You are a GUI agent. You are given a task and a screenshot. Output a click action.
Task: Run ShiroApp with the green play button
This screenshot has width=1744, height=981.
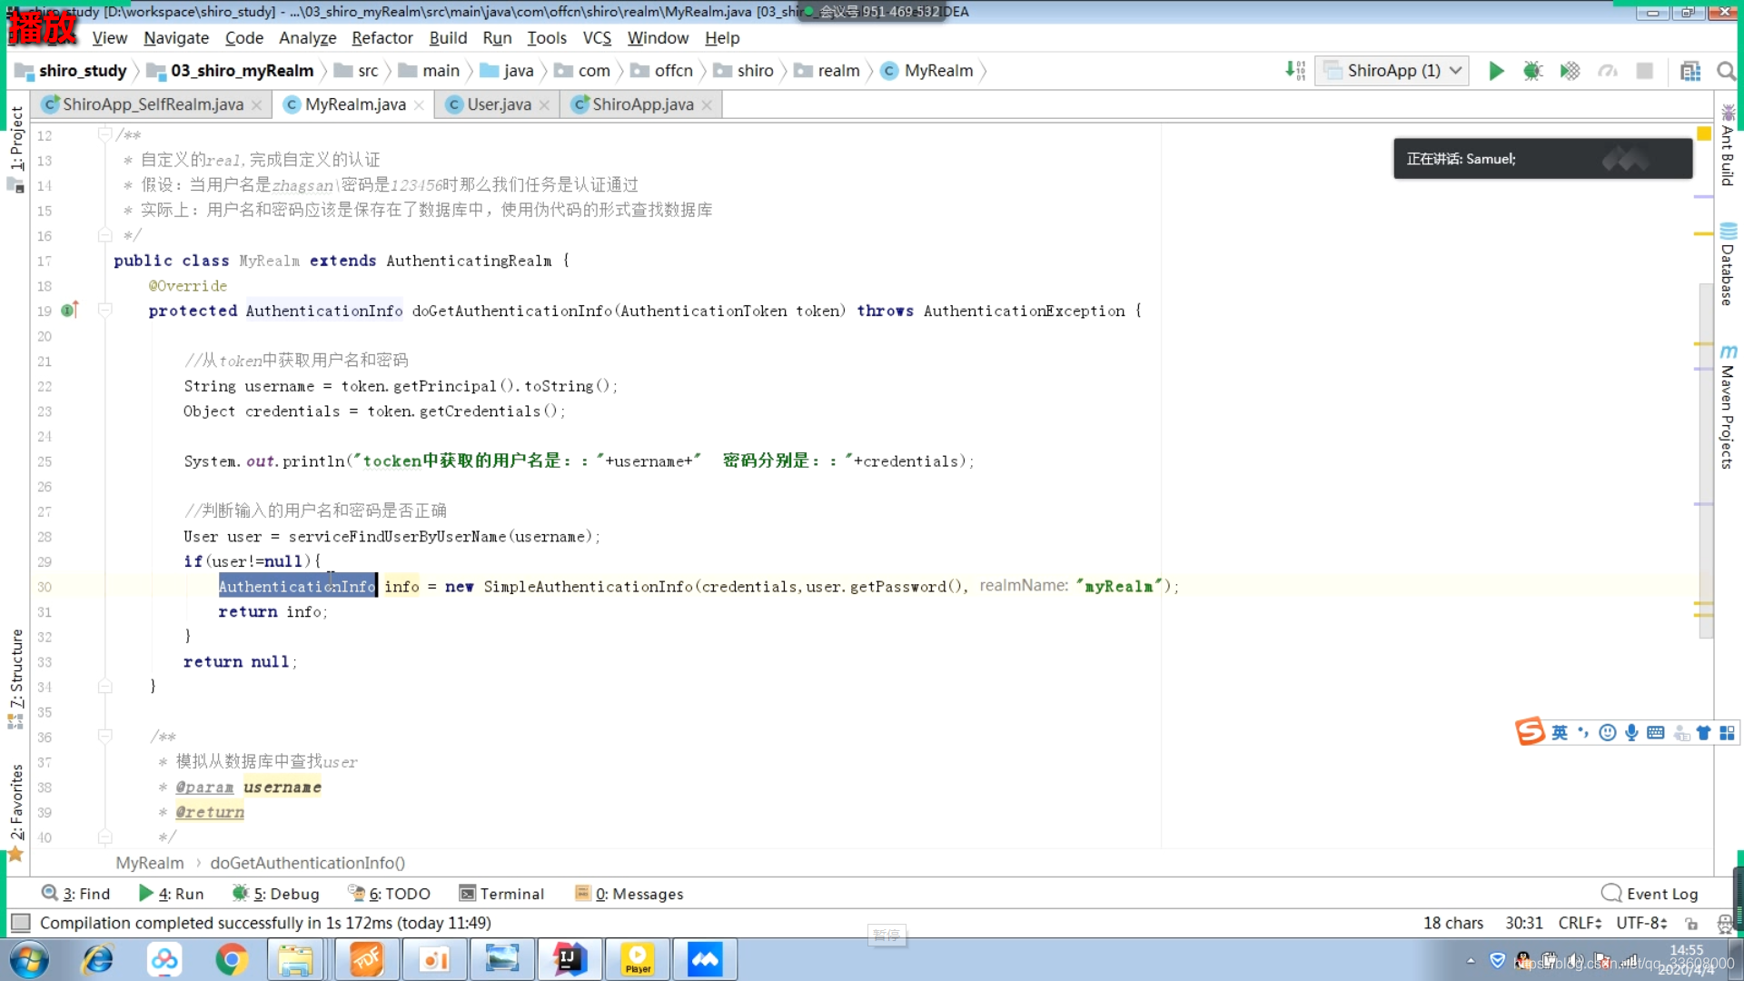tap(1496, 71)
